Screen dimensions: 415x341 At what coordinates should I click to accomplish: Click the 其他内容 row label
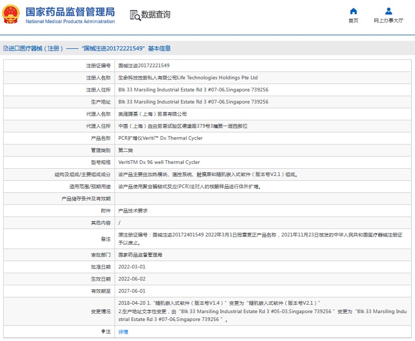coord(101,223)
